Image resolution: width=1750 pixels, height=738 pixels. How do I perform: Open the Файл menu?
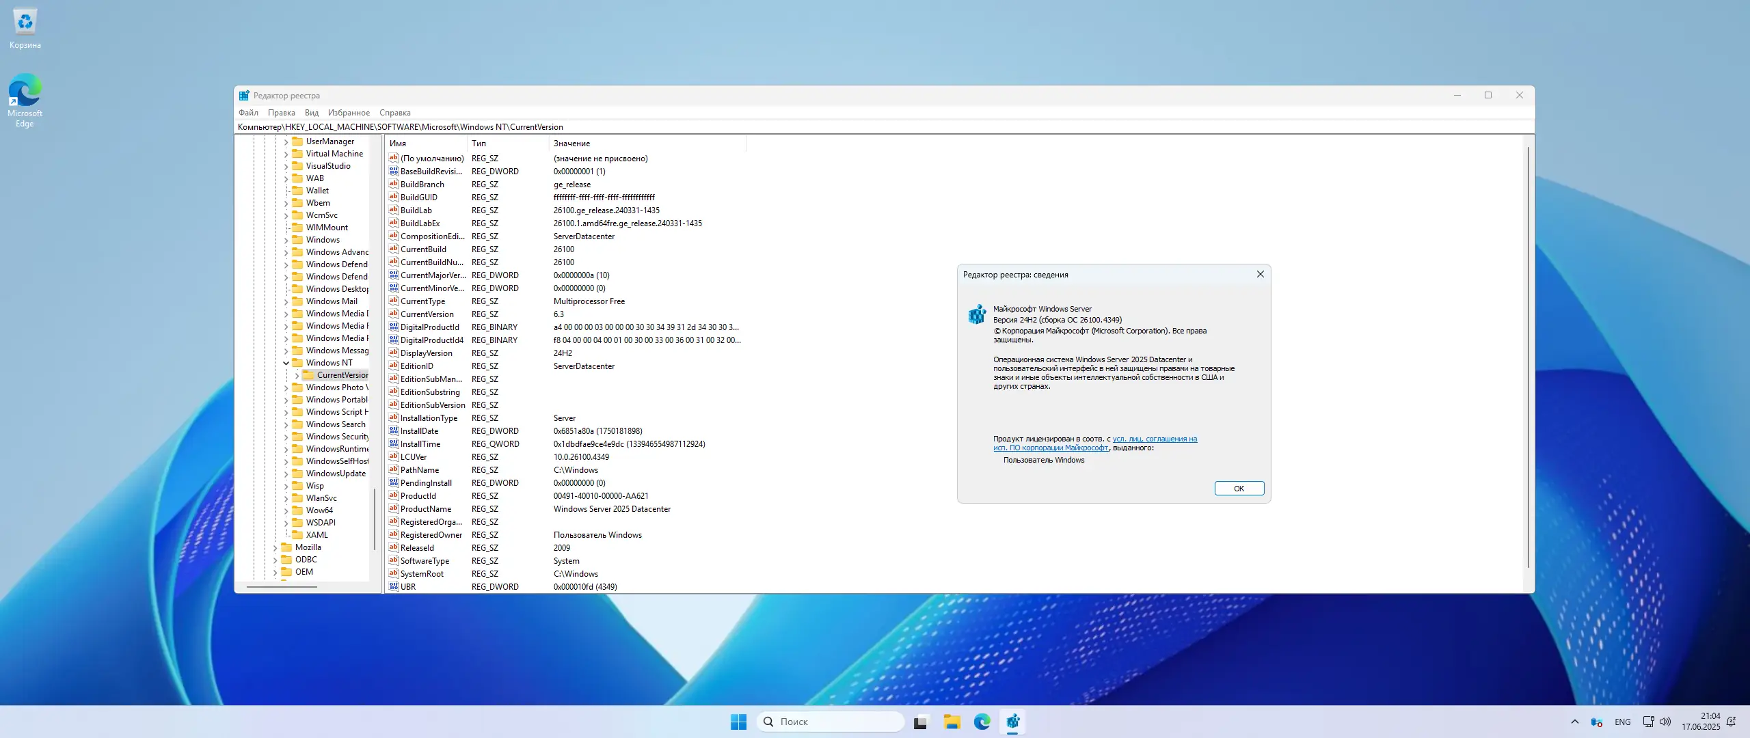(x=248, y=113)
